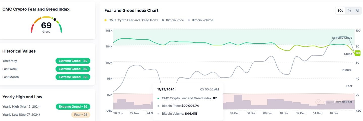Click the 04 Dec date on x-axis
The width and height of the screenshot is (363, 121).
click(235, 113)
